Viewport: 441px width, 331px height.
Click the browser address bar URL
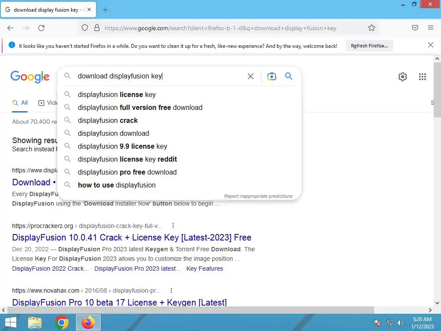click(220, 28)
